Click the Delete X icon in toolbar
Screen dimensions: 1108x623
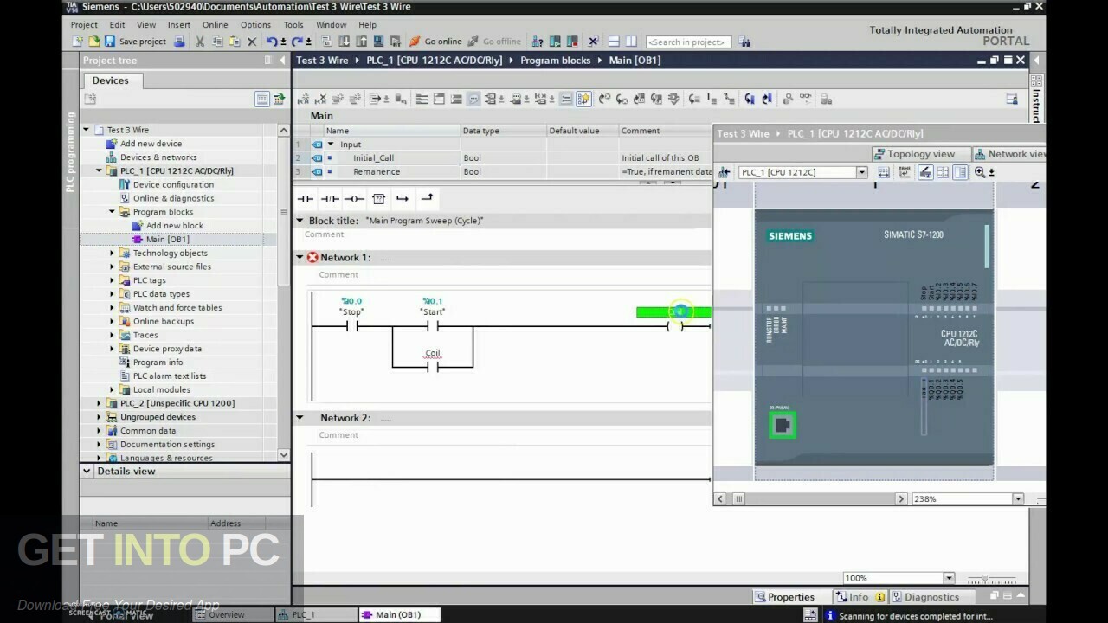coord(252,42)
